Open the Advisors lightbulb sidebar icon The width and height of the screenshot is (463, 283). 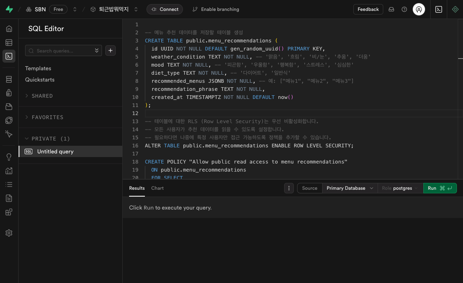[x=9, y=157]
